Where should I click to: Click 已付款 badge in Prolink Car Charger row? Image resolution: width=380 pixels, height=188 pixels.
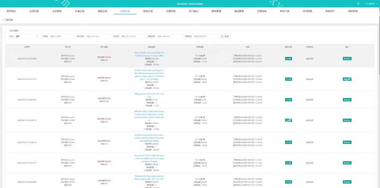288,79
